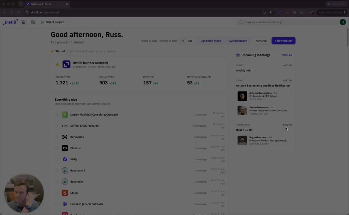Click the Distill founder outreach project logo

(x=66, y=64)
